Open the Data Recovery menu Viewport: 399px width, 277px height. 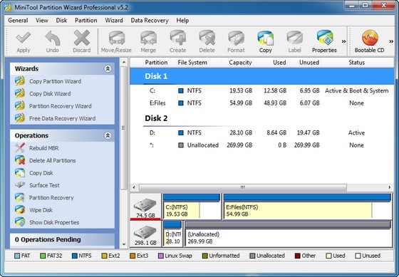pyautogui.click(x=150, y=21)
